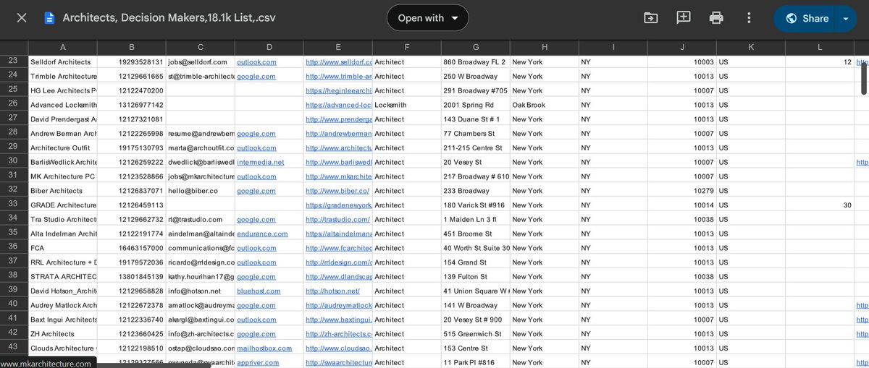Click the '1 Maiden Ln 3 fl' cell

tap(475, 219)
